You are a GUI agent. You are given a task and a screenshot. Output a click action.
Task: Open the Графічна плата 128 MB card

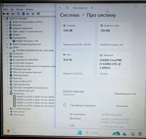click(115, 35)
